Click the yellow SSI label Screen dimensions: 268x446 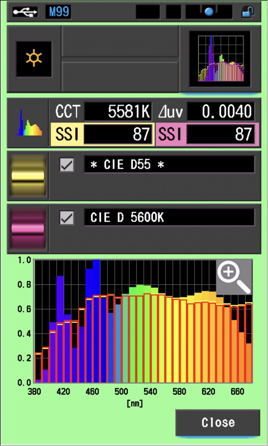tap(67, 135)
